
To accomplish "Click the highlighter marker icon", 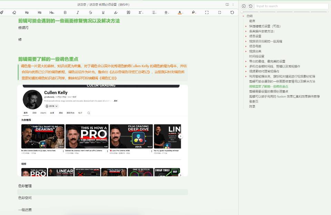I will 116,12.
